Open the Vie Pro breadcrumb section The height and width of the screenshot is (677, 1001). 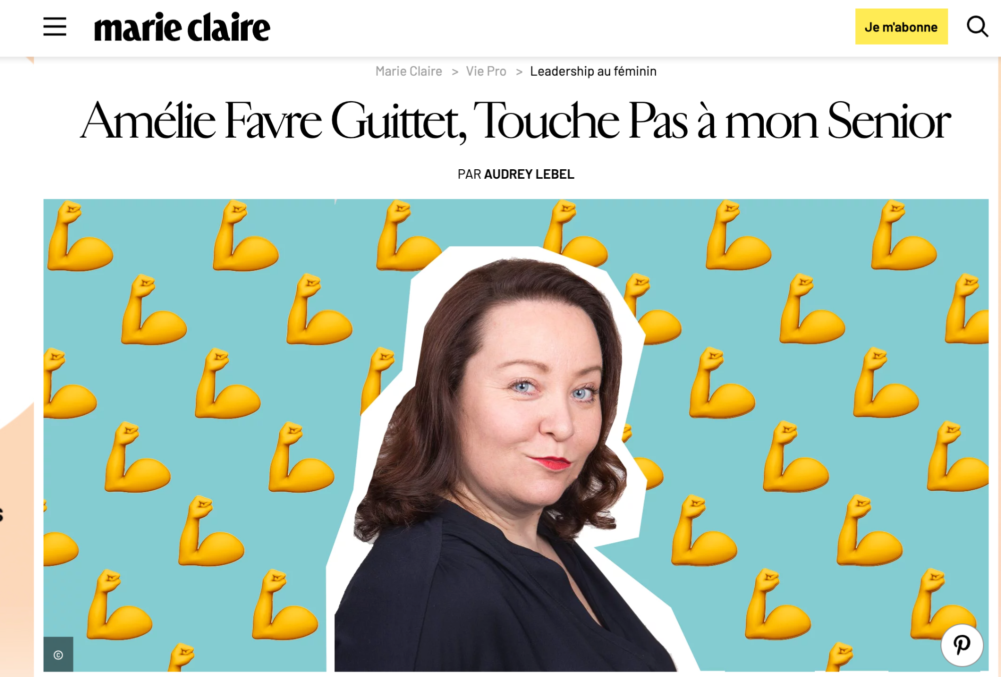pyautogui.click(x=486, y=71)
